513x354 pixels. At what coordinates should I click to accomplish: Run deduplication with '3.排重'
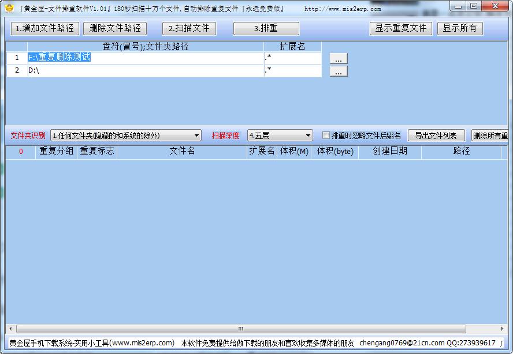tap(266, 28)
